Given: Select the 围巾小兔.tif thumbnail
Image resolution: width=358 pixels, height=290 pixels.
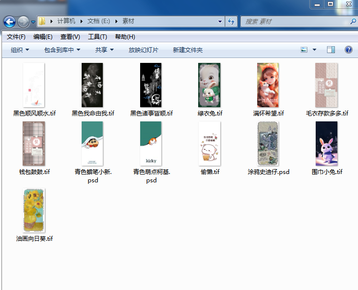Looking at the screenshot, I should pos(327,144).
